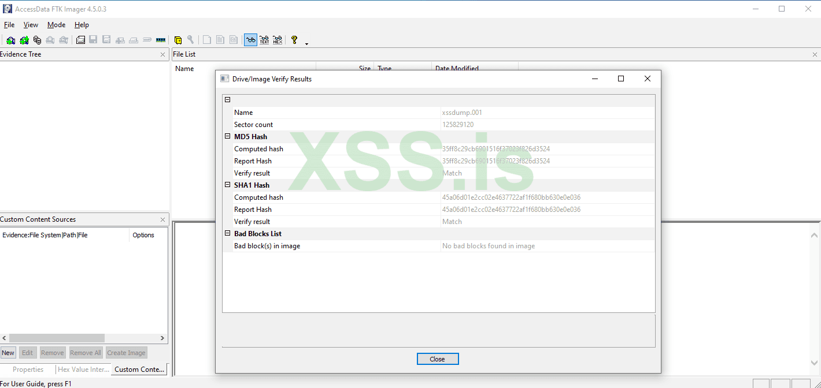Switch viewer to Text mode glasses icon
Image resolution: width=821 pixels, height=388 pixels.
pyautogui.click(x=264, y=40)
